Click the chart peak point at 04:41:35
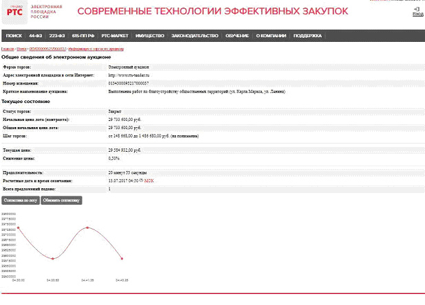This screenshot has height=305, width=425. tap(87, 227)
